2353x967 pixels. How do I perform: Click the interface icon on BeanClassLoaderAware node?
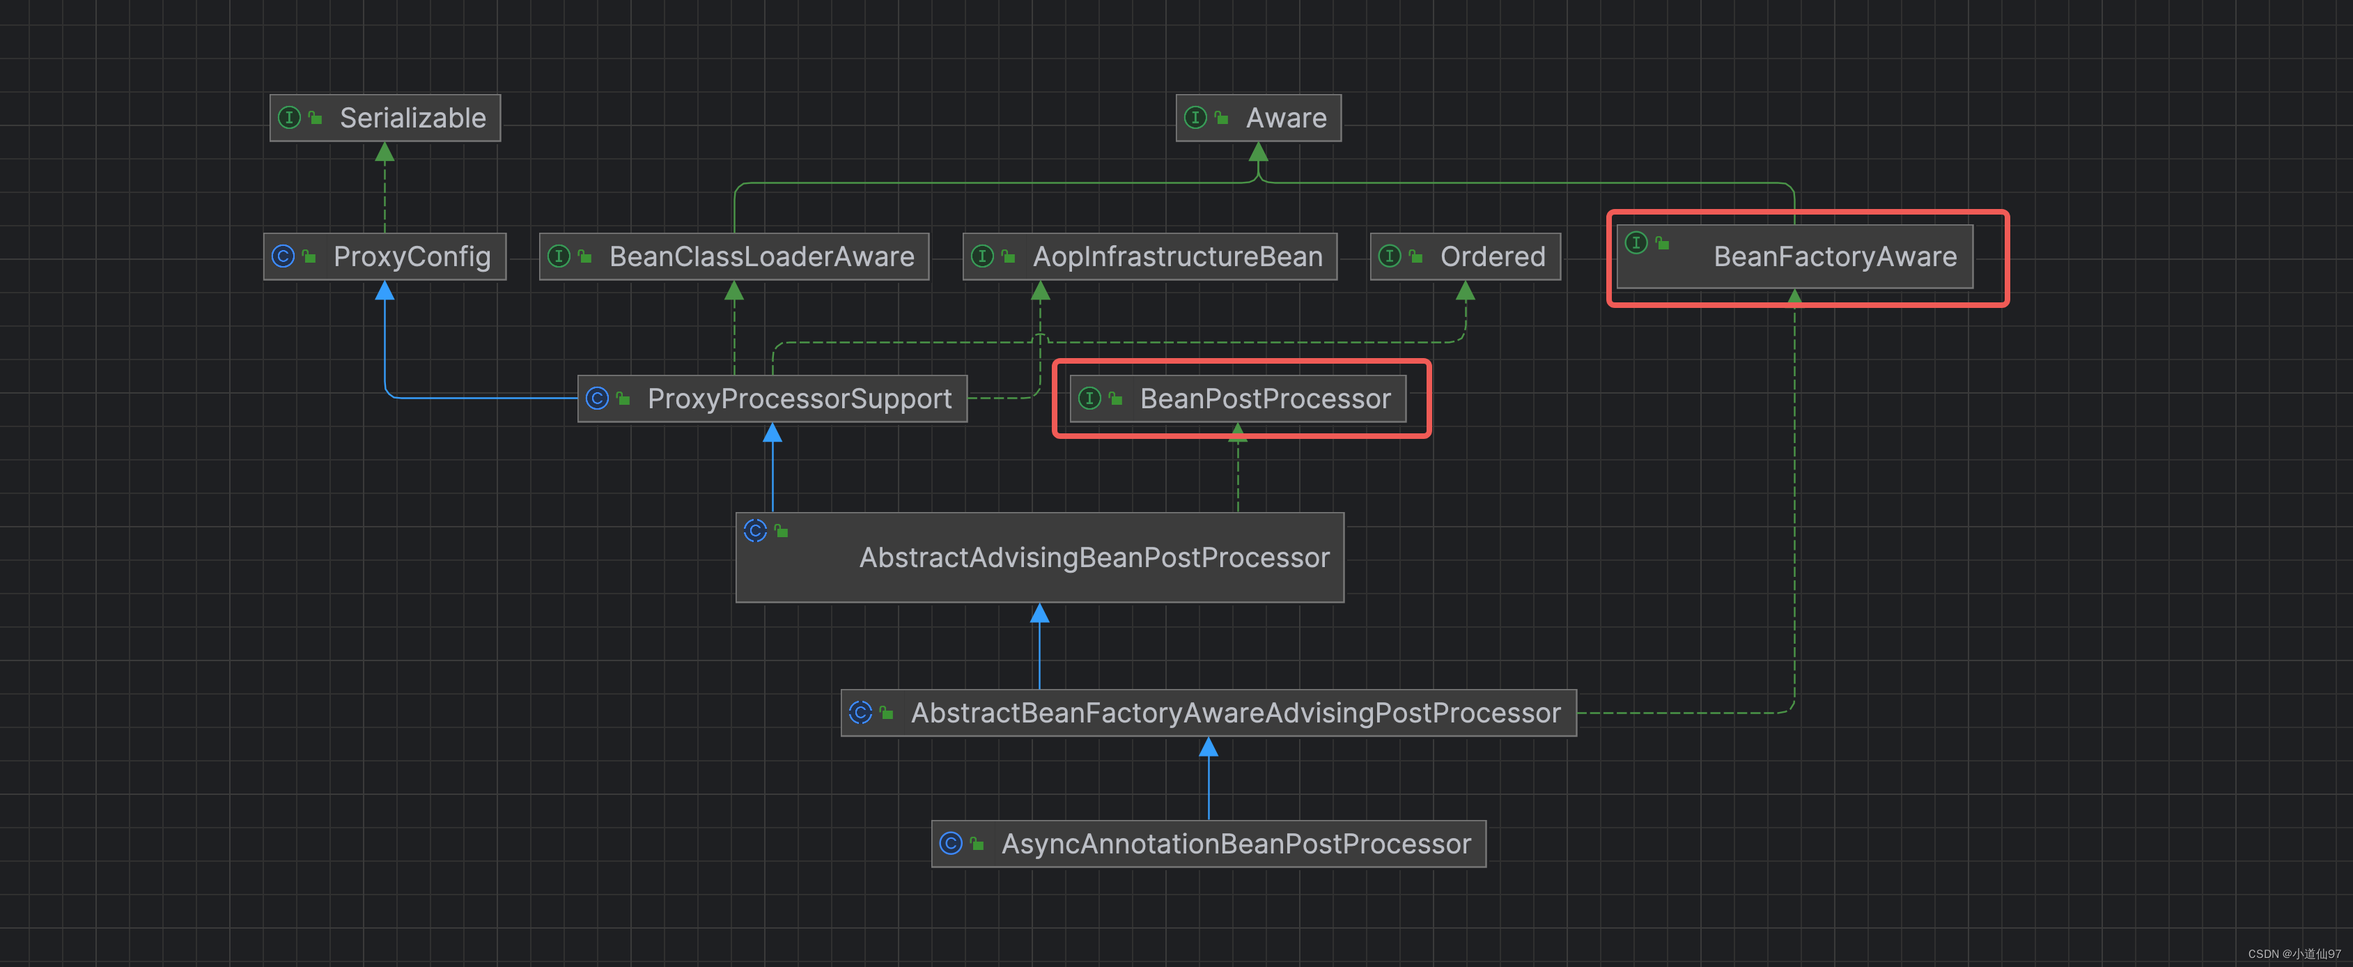[559, 257]
